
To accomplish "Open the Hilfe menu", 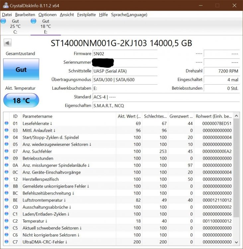I will 103,15.
